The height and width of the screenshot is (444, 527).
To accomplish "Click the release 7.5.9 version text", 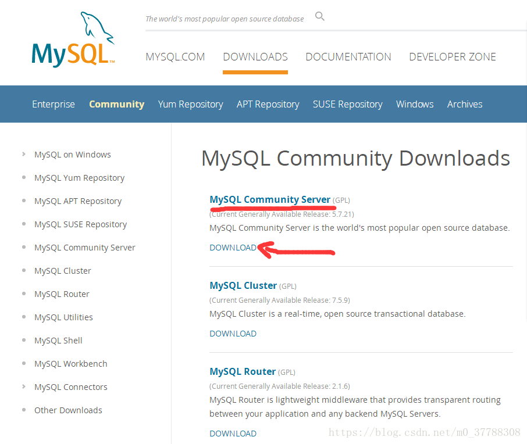I will pyautogui.click(x=280, y=300).
